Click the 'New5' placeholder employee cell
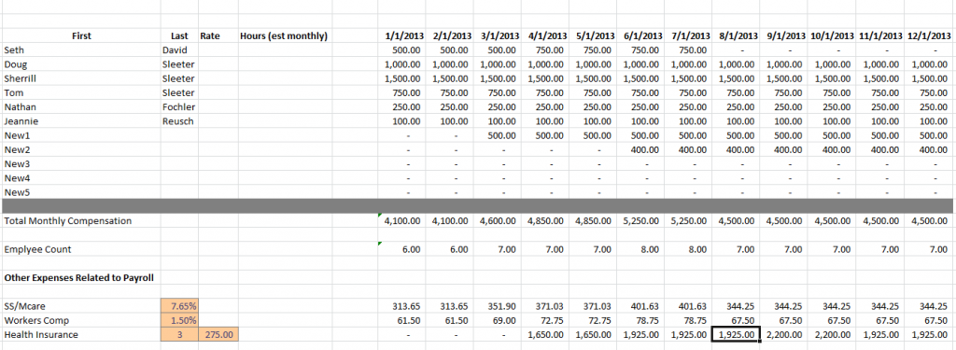Viewport: 956px width, 350px height. pos(81,192)
